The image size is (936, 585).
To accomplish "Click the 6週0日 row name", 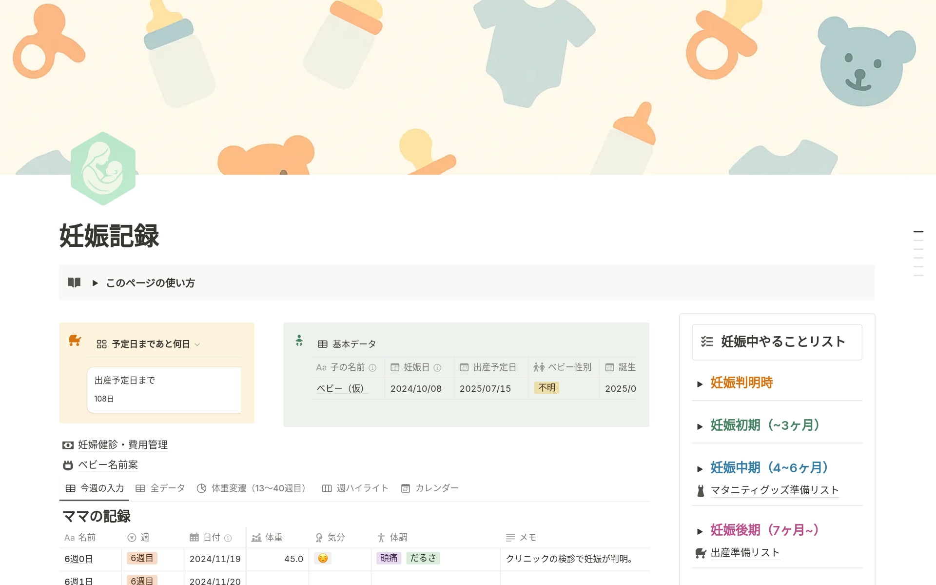I will 79,559.
